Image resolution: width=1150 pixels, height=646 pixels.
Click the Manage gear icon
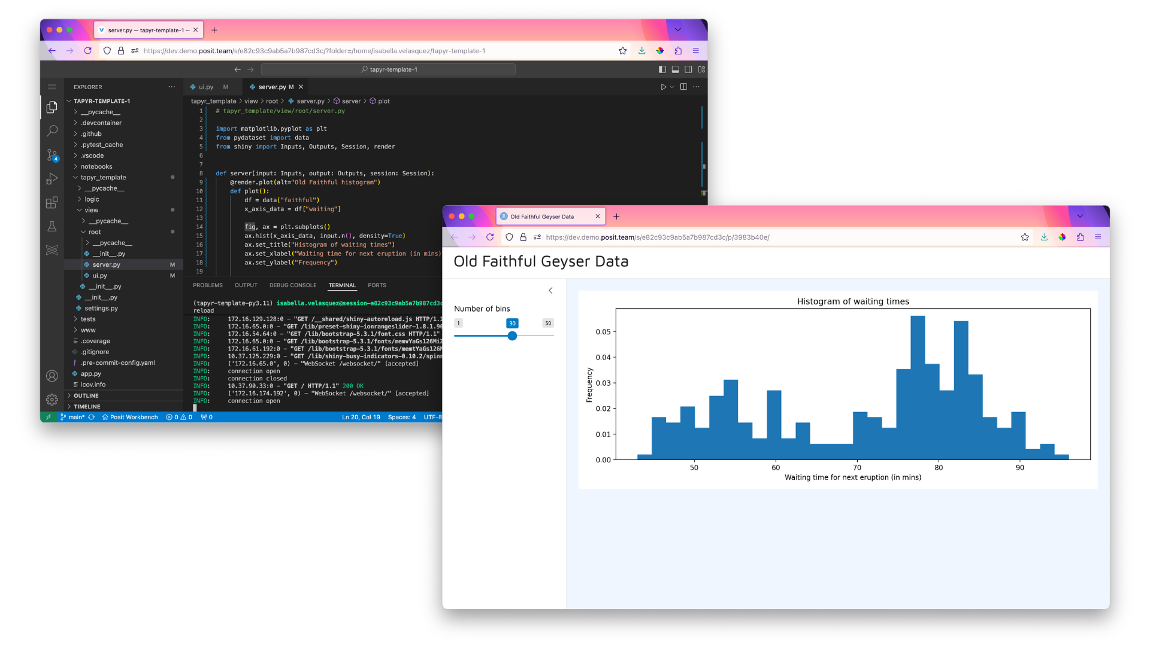coord(52,400)
